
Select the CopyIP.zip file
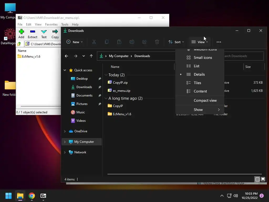point(120,82)
